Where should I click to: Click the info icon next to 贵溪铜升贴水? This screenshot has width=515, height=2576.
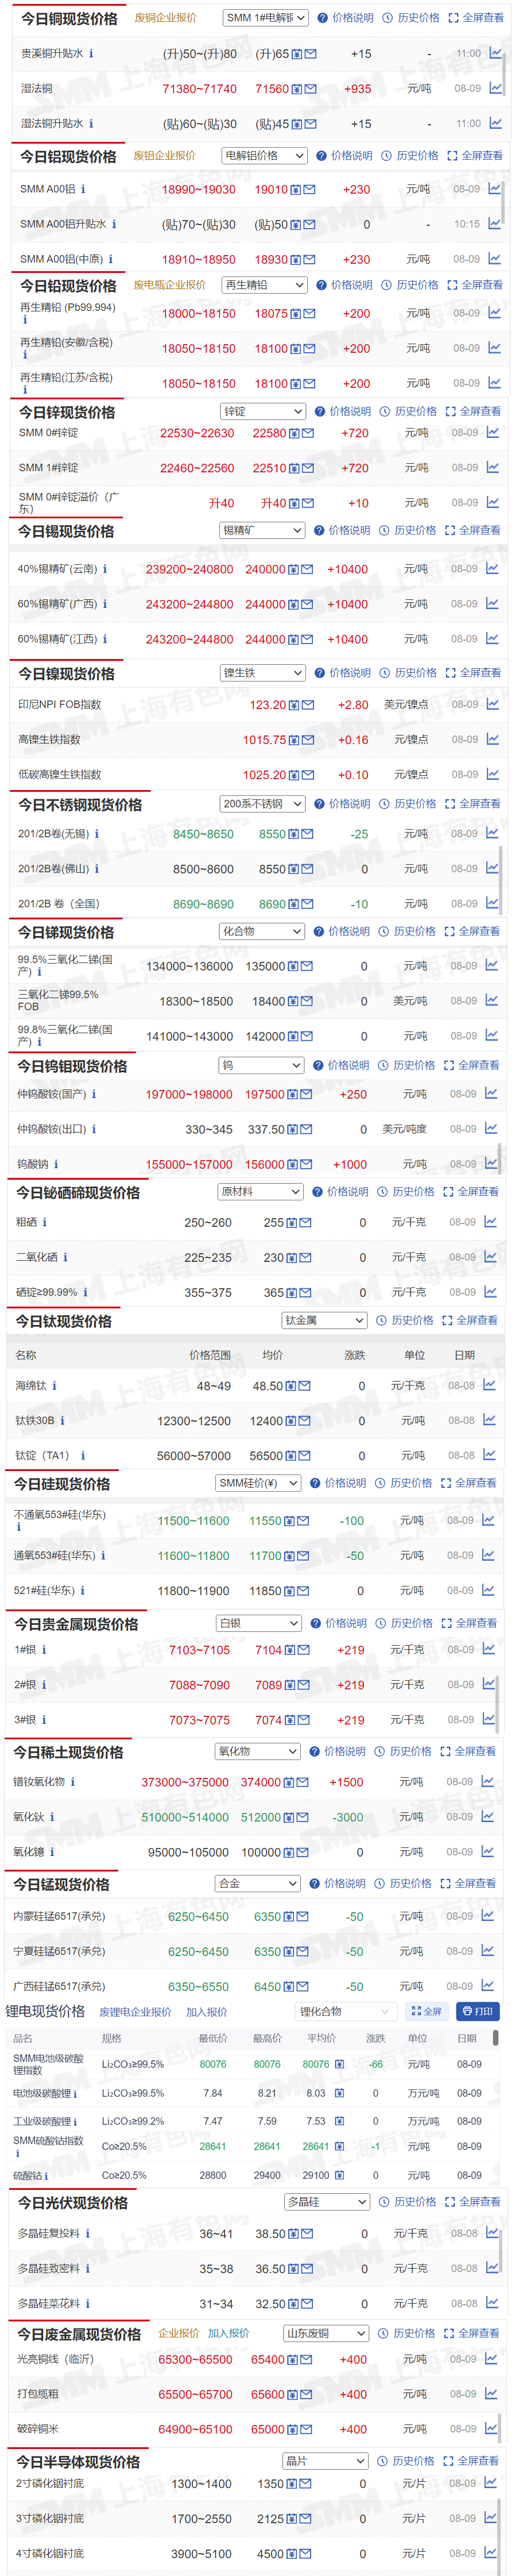91,54
